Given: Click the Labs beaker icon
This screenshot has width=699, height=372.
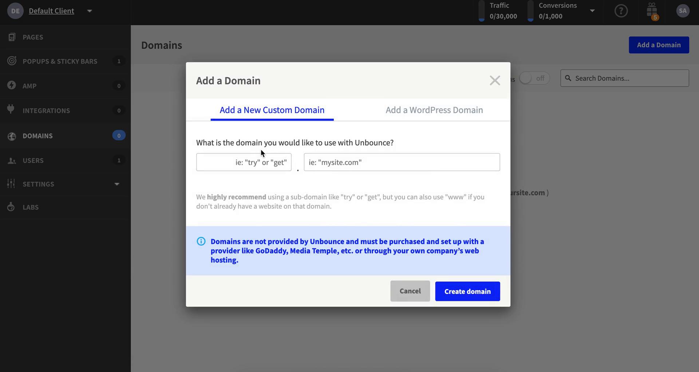Looking at the screenshot, I should click(11, 207).
